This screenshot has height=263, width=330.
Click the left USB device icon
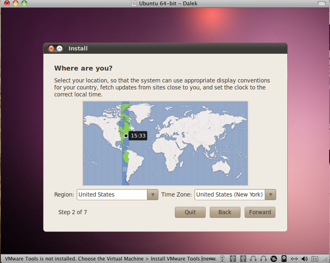[233, 258]
